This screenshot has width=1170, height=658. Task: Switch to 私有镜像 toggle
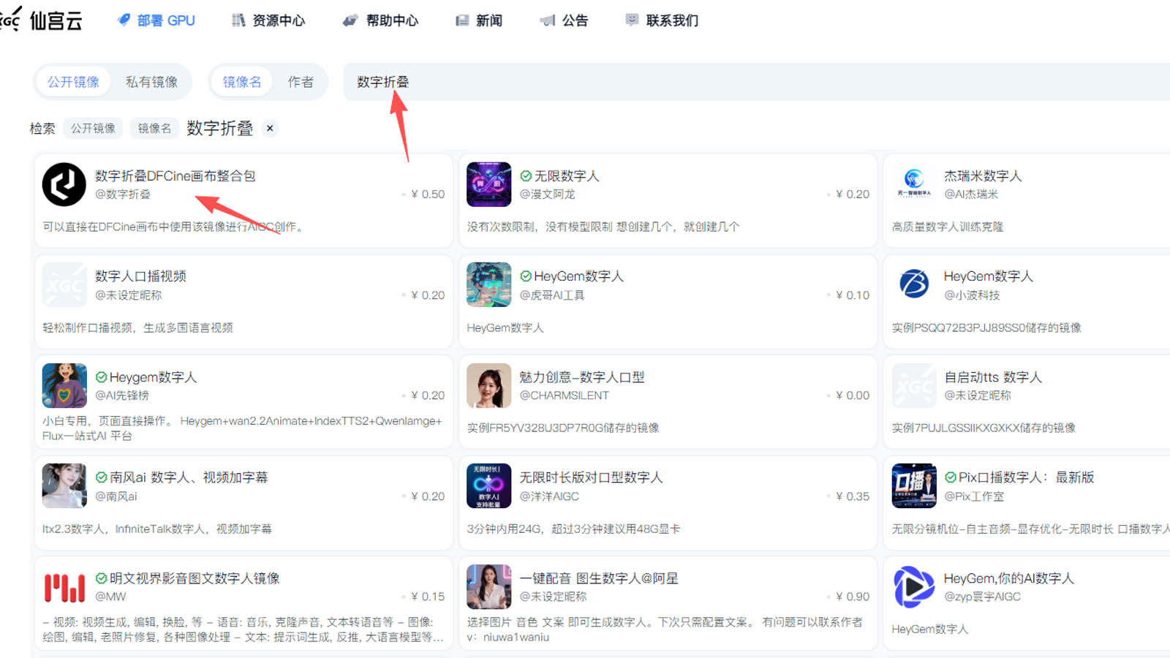(x=151, y=82)
